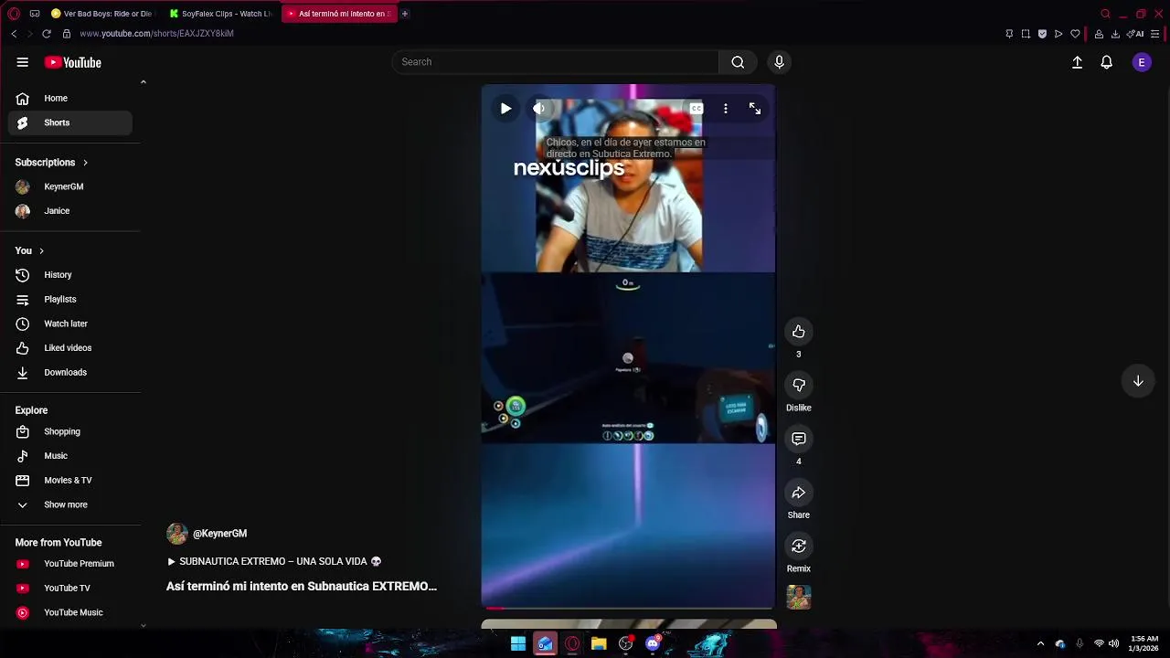Image resolution: width=1170 pixels, height=658 pixels.
Task: Dislike this Short
Action: (x=799, y=385)
